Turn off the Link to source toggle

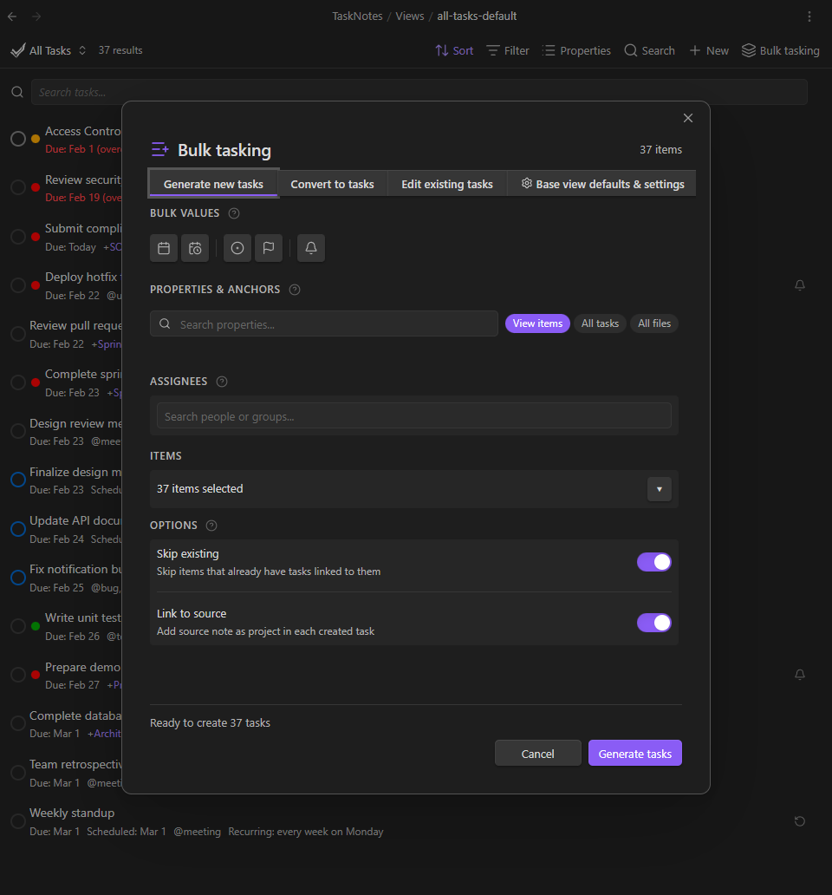[654, 623]
